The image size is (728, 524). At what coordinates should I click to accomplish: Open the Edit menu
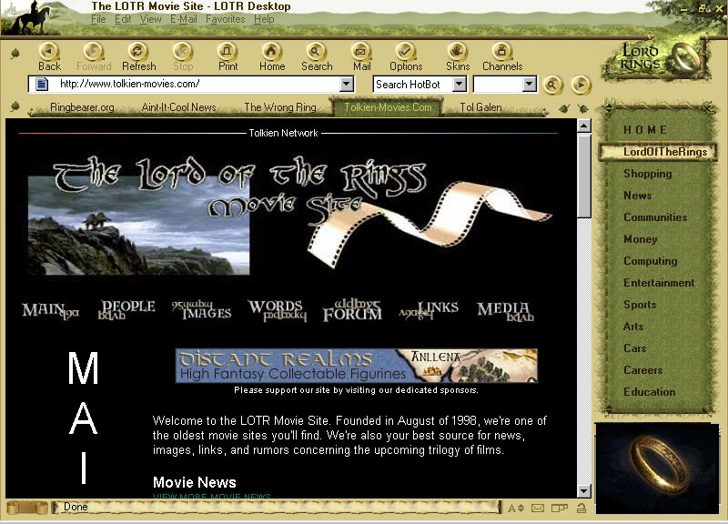pyautogui.click(x=123, y=19)
